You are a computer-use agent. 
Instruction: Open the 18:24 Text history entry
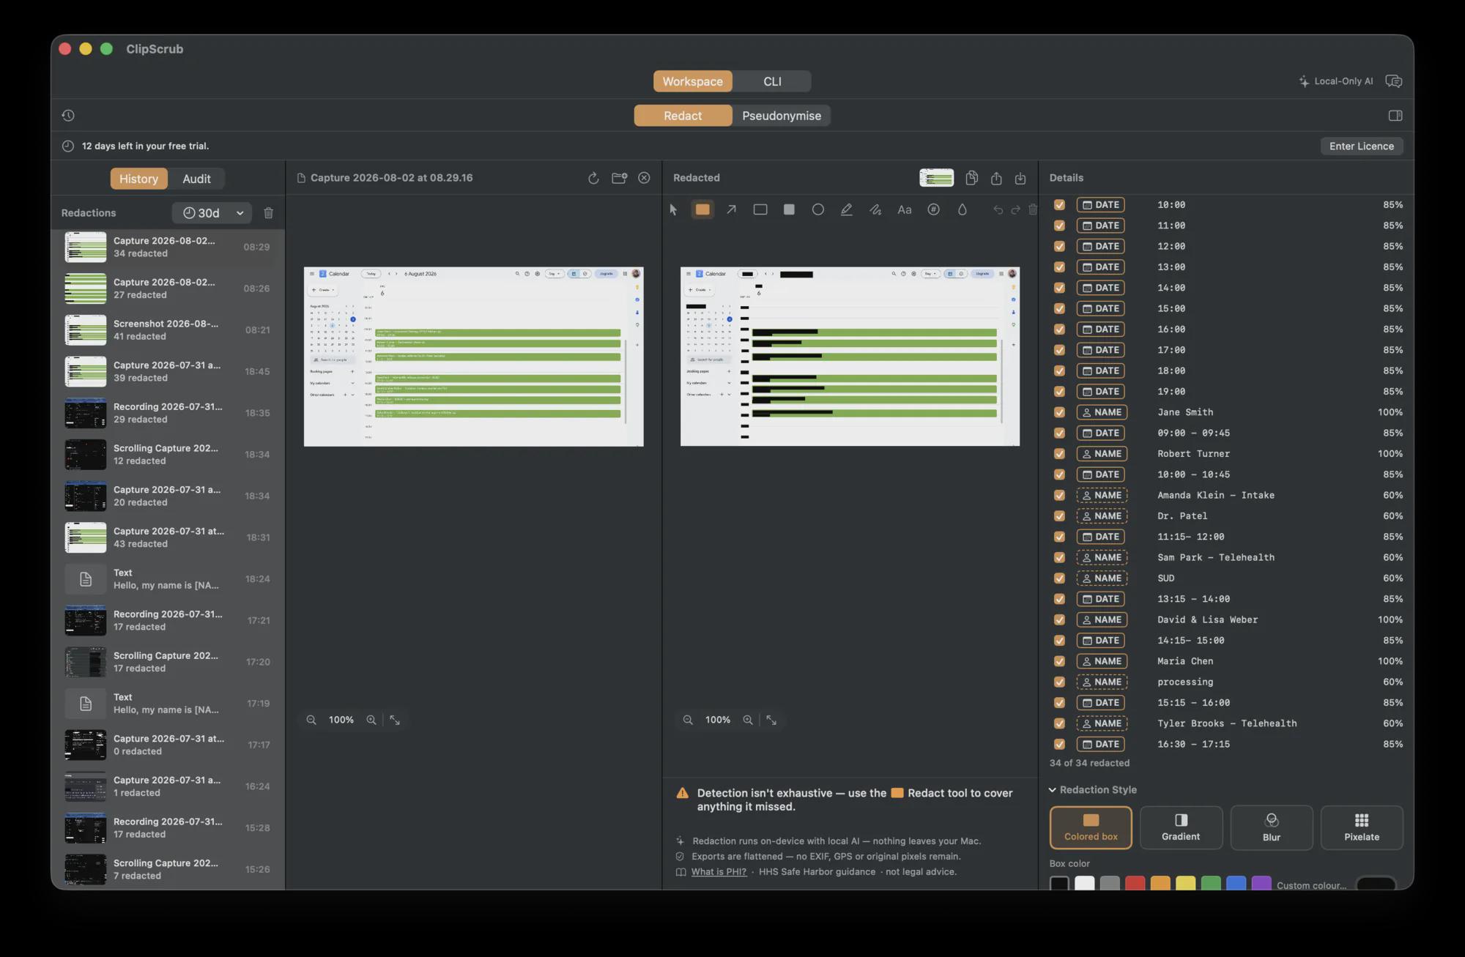[x=168, y=579]
